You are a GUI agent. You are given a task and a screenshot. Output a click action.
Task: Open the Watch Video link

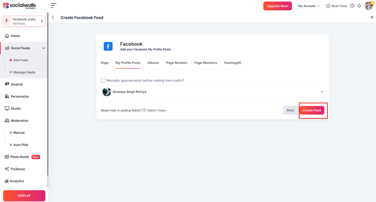pyautogui.click(x=156, y=111)
